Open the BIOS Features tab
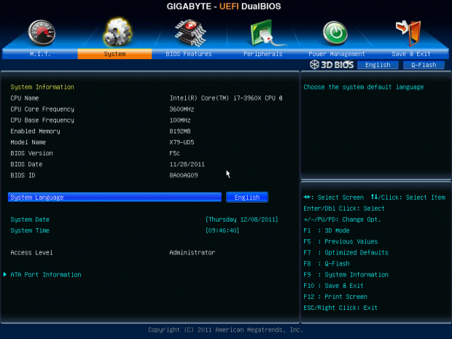Image resolution: width=452 pixels, height=339 pixels. [189, 54]
